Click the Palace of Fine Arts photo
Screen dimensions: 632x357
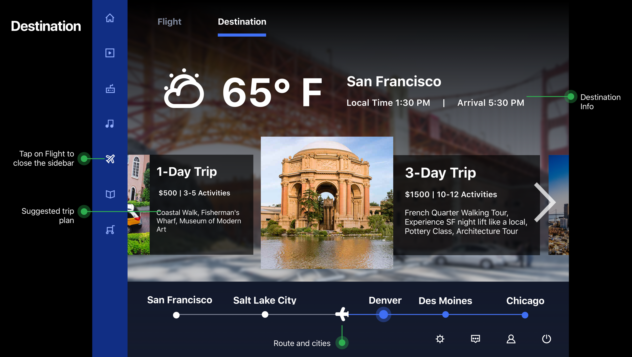coord(327,202)
